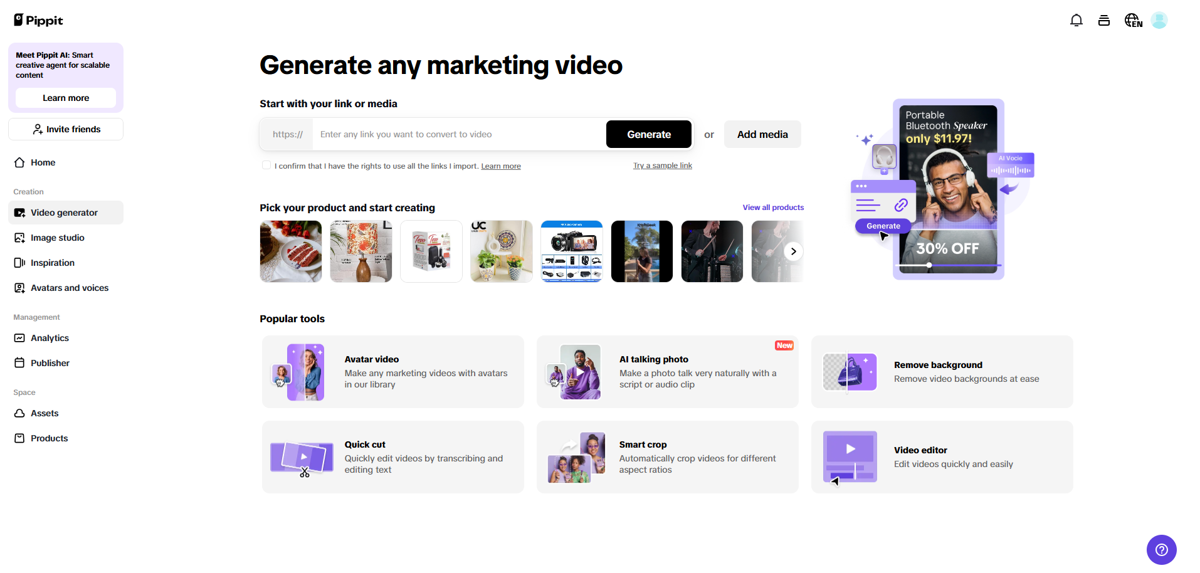Select the dark musician video thumbnail
Image resolution: width=1200 pixels, height=573 pixels.
[x=712, y=251]
